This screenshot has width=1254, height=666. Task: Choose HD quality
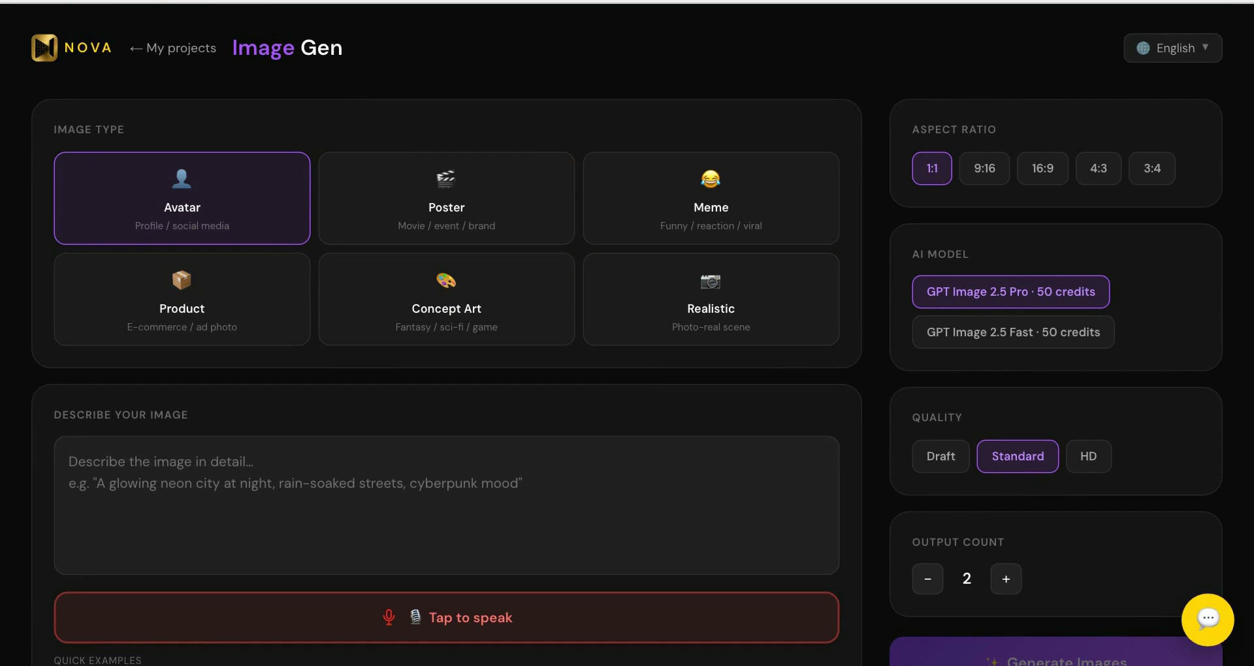1088,456
